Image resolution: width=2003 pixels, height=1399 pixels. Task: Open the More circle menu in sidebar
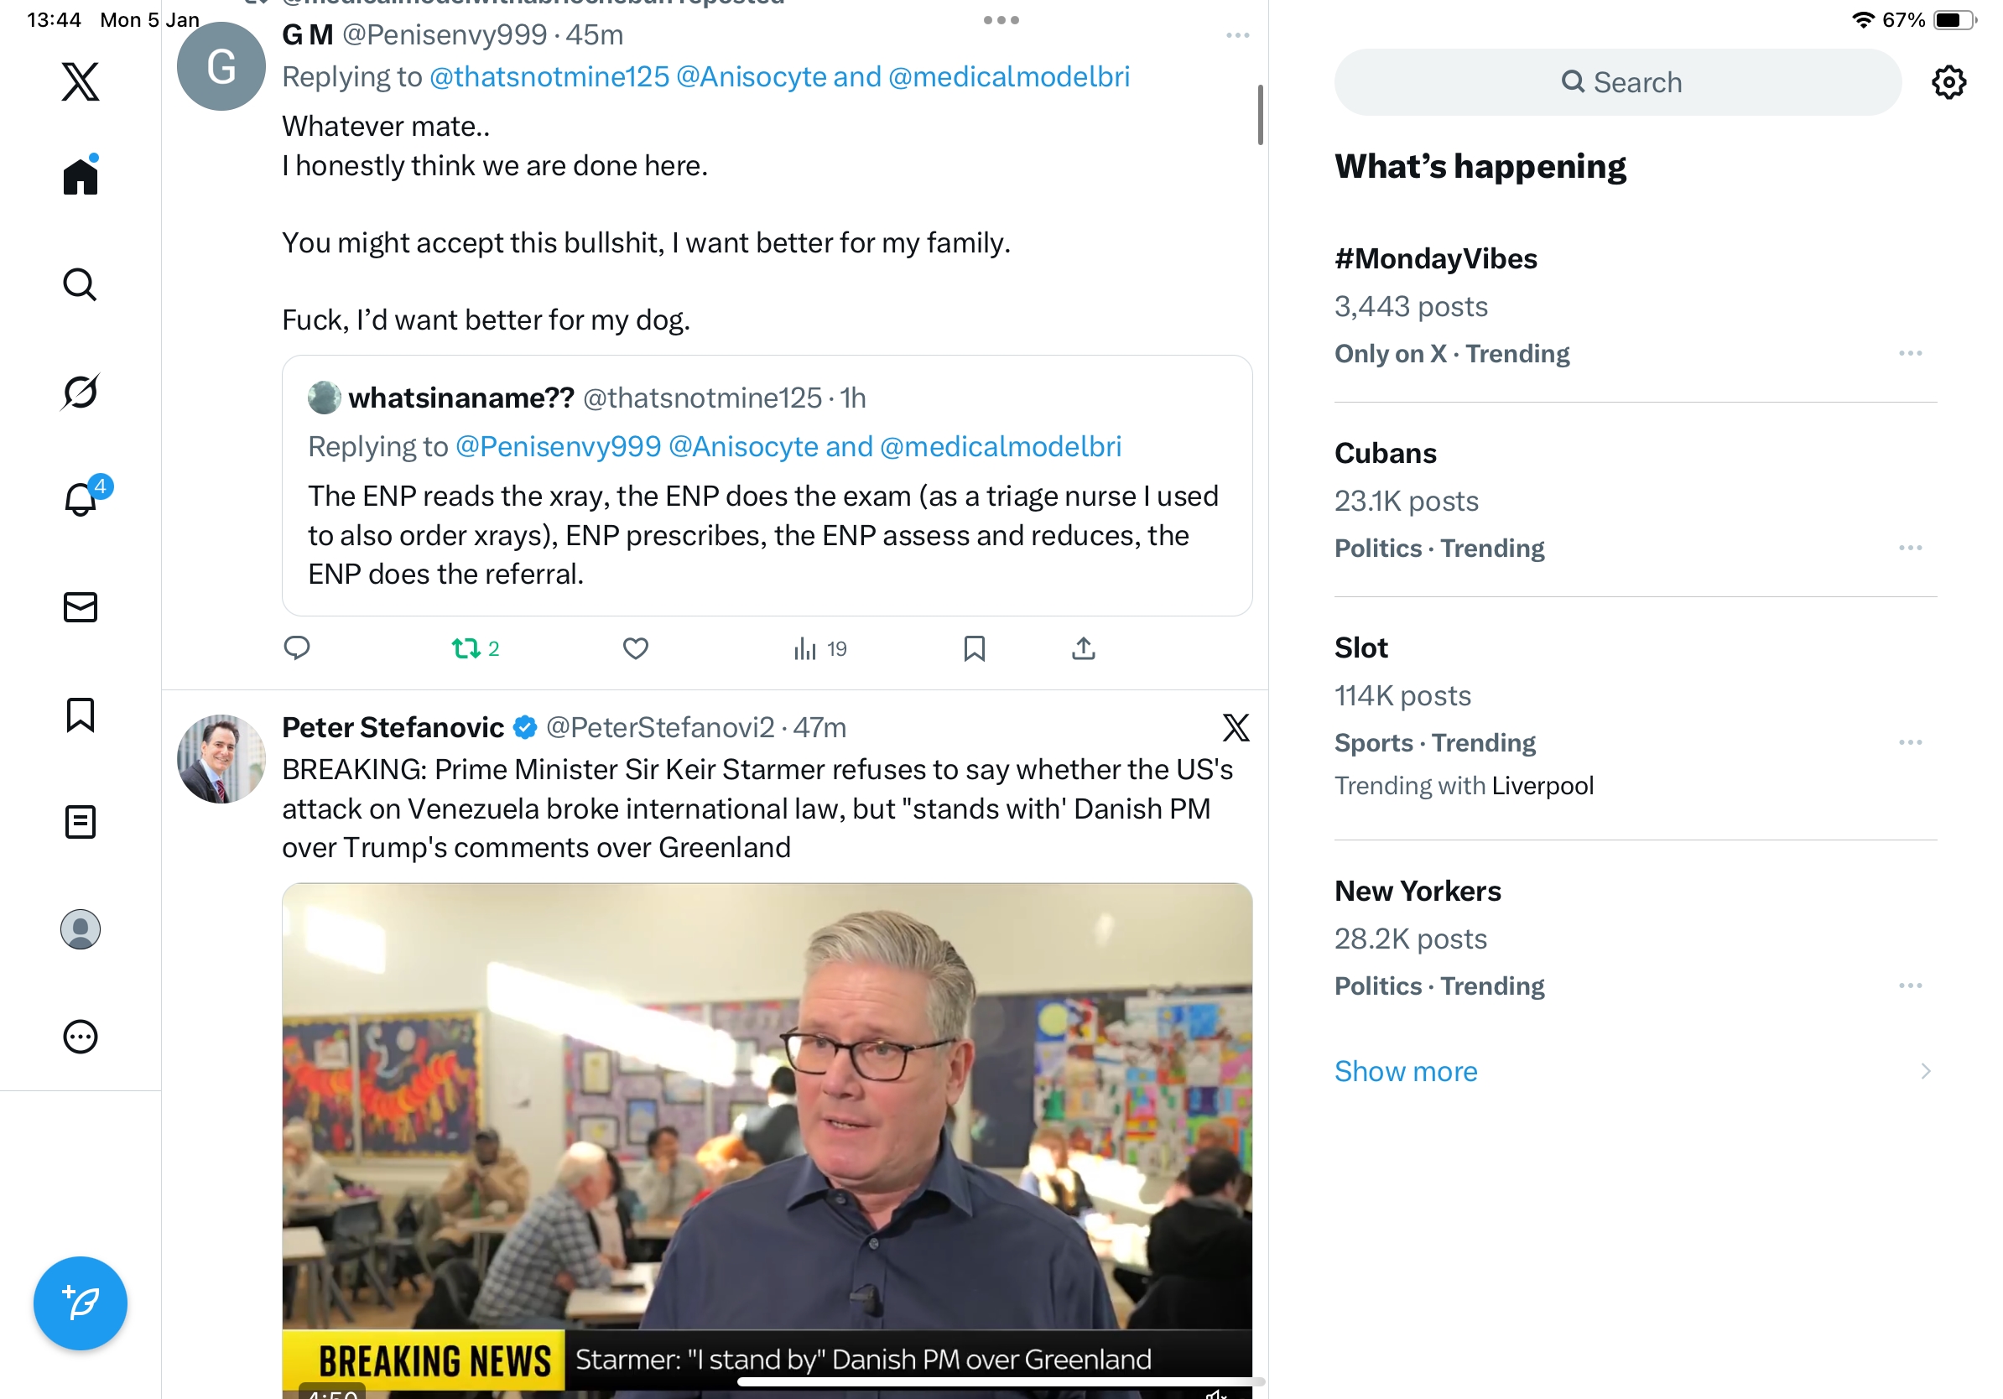click(81, 1037)
